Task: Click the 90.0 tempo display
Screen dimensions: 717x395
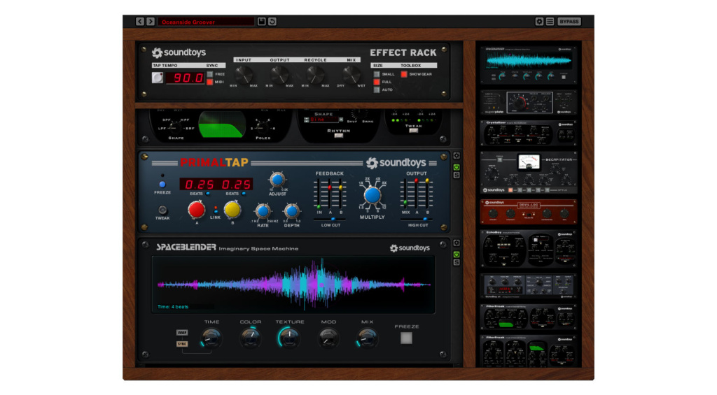Action: tap(185, 78)
